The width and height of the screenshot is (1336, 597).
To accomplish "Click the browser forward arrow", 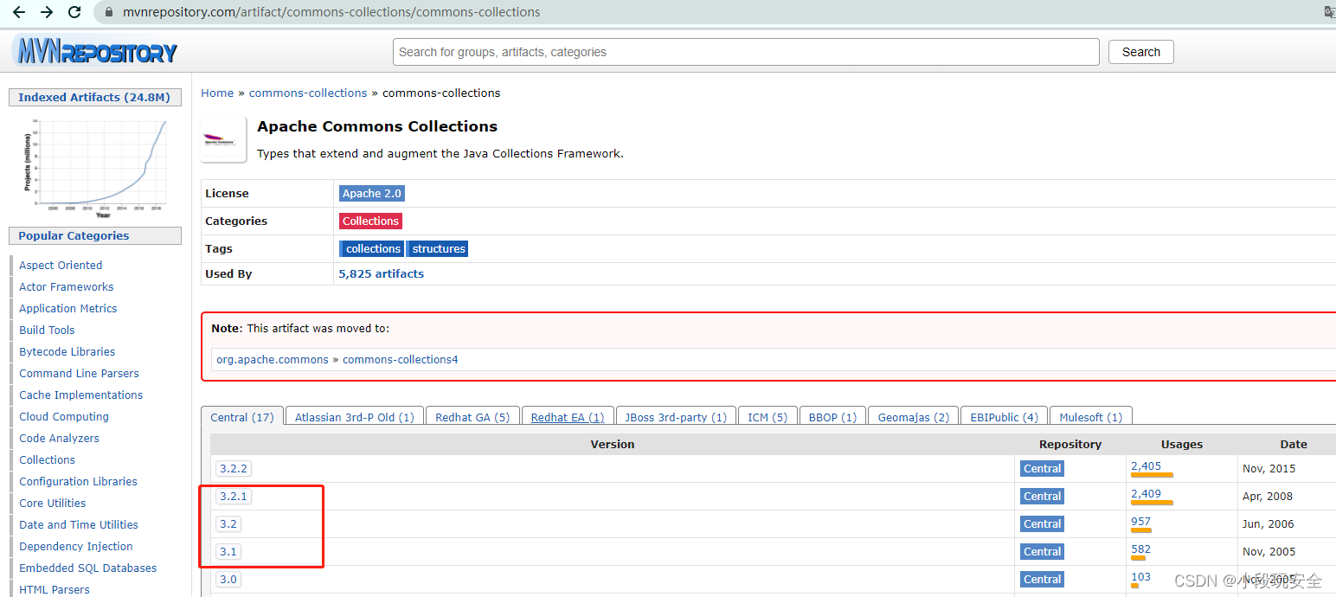I will [x=47, y=12].
